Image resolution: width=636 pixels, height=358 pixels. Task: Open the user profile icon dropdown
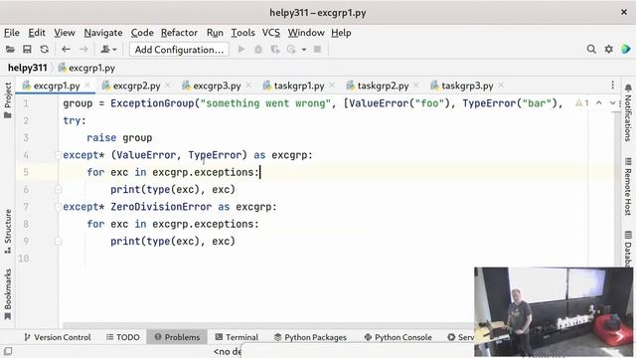point(108,50)
